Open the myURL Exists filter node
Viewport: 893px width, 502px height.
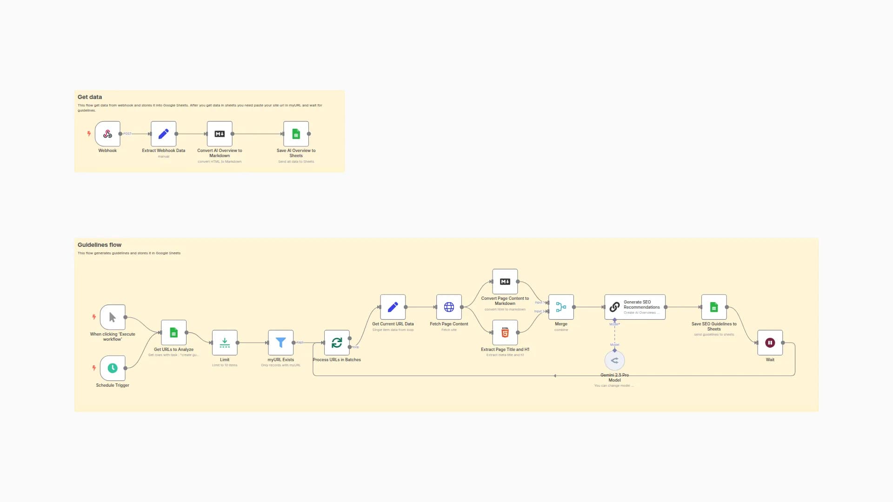click(x=281, y=343)
